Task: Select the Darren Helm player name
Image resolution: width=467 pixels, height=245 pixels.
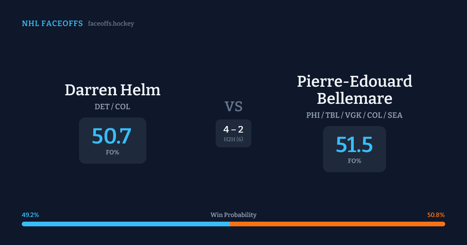Action: coord(112,90)
